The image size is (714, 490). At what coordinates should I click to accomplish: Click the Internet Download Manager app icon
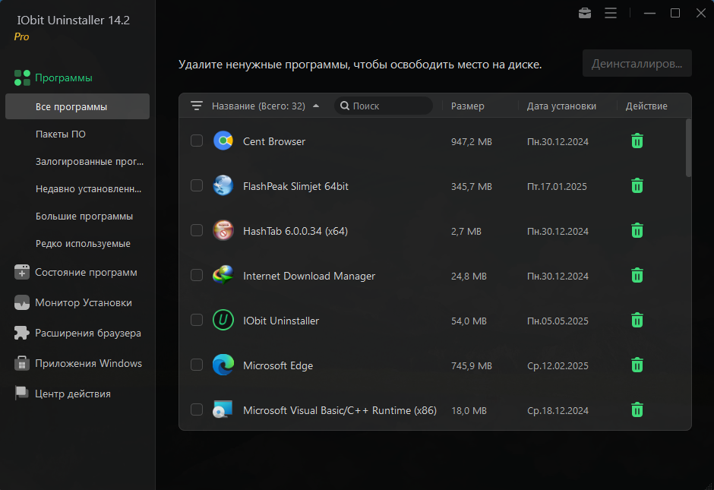tap(223, 276)
